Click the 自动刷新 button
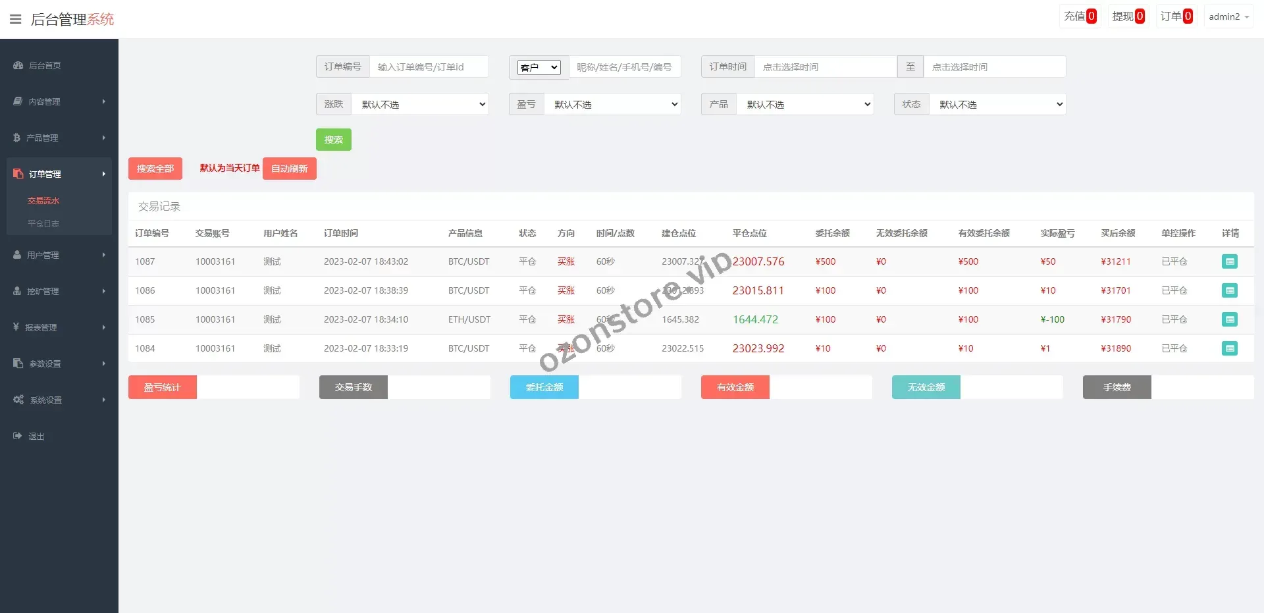 [x=289, y=169]
